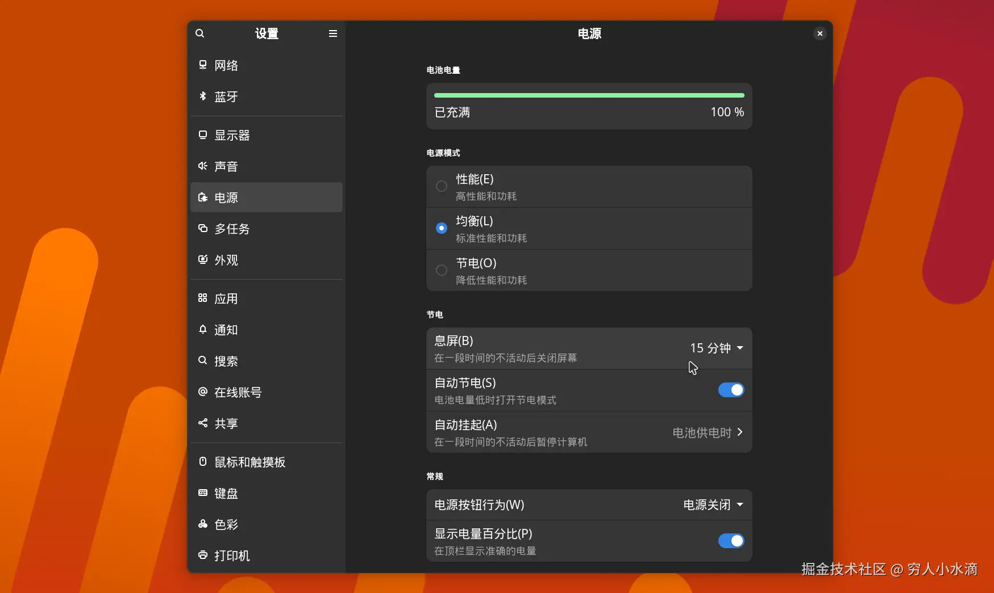Click the printer icon beside 打印机

pyautogui.click(x=203, y=555)
